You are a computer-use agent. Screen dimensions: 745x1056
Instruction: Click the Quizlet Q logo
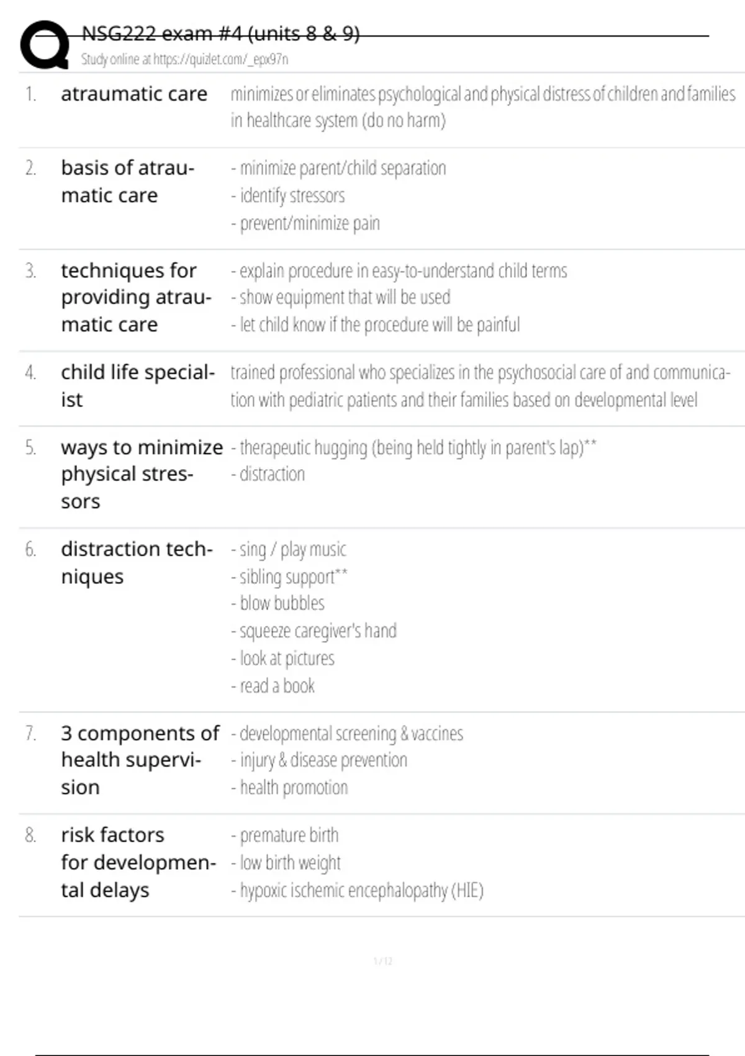(45, 45)
